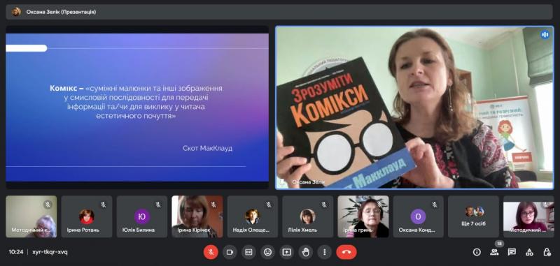Open the activities shapes icon
560x266 pixels.
click(x=529, y=252)
